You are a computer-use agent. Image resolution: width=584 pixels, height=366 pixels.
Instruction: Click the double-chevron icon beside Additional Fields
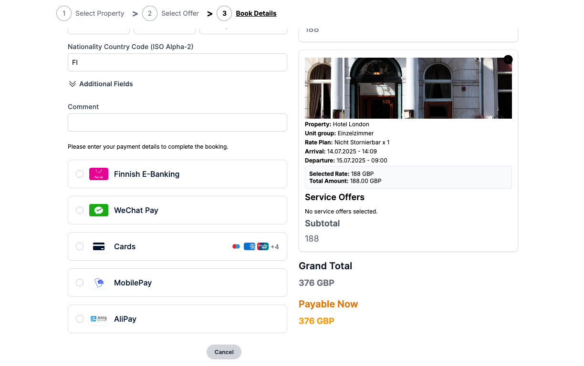[73, 84]
